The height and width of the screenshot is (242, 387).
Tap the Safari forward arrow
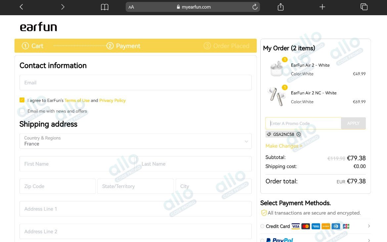63,7
